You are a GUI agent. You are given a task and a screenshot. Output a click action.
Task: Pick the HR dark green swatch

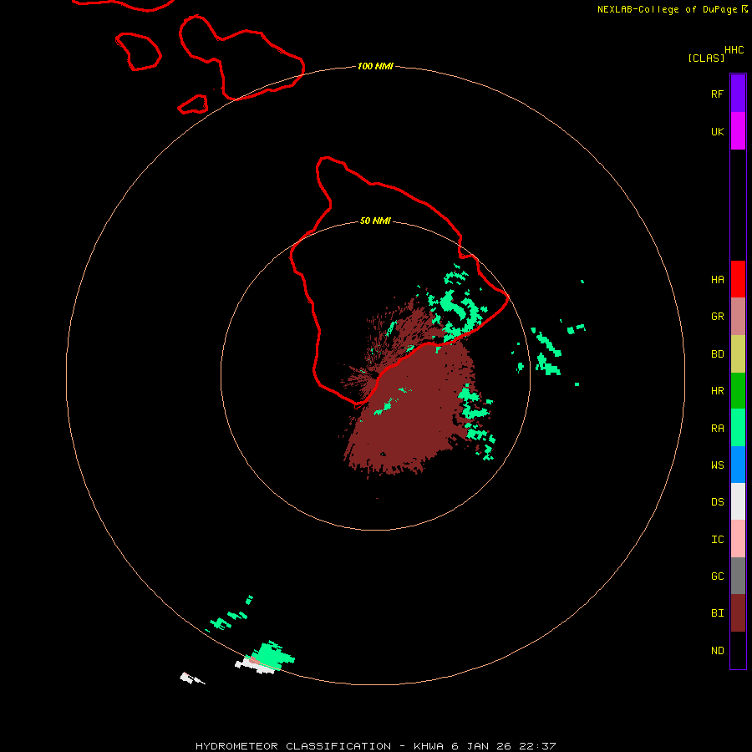point(738,391)
